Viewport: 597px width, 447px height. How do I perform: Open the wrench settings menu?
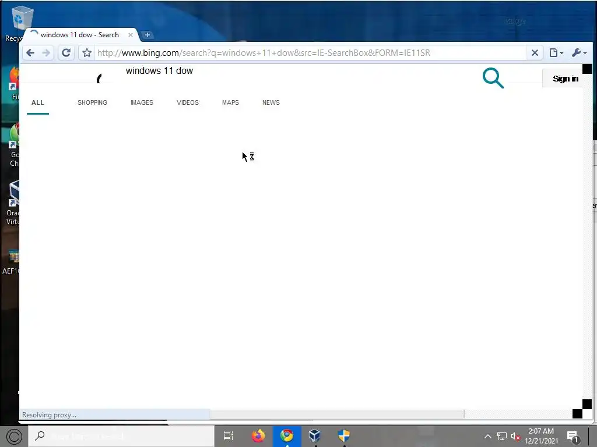pos(579,53)
